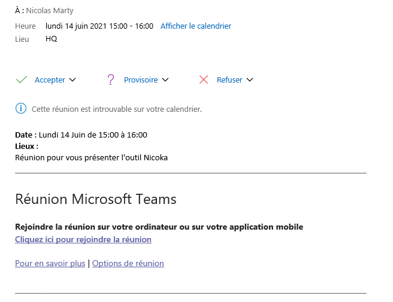Click the purple question mark Provisoire icon
Screen dimensions: 393x302
tap(110, 80)
